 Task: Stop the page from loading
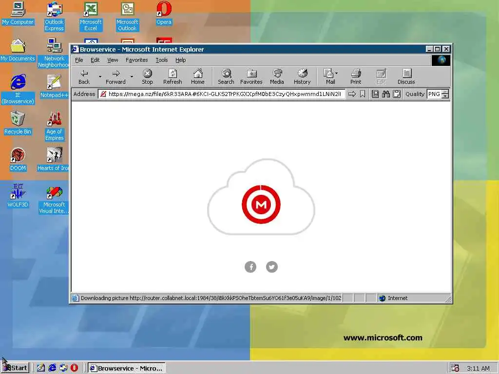click(147, 76)
